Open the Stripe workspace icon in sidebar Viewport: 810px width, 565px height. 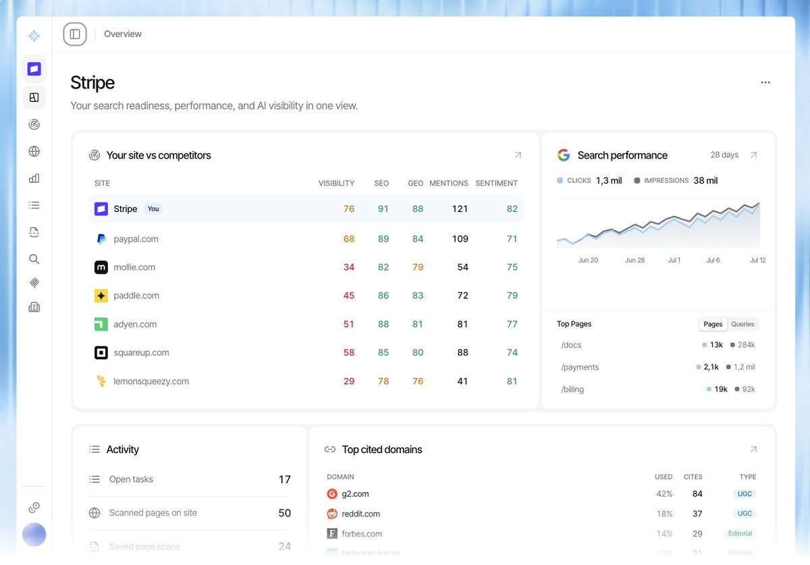(34, 69)
